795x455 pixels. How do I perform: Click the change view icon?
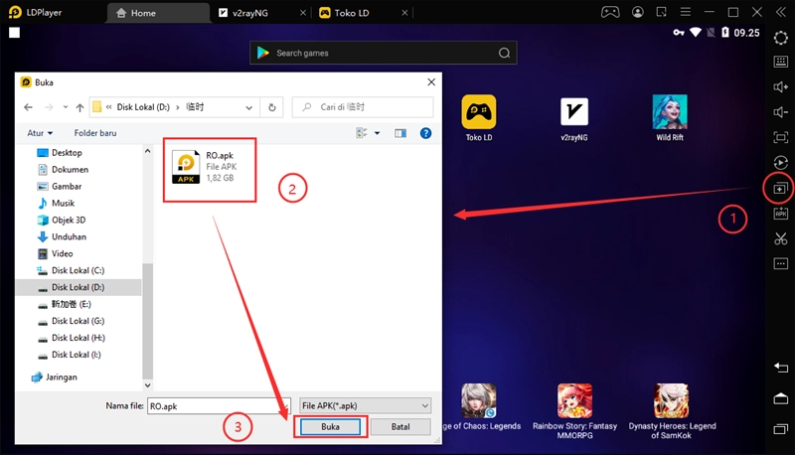(x=362, y=133)
